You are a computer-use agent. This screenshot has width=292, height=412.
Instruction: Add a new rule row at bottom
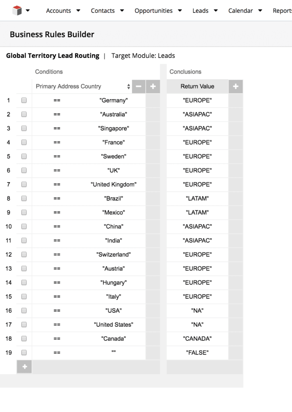(x=25, y=367)
